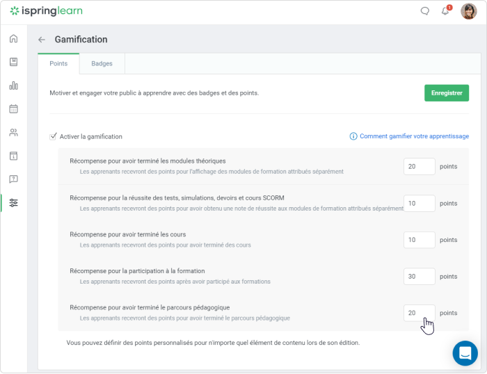The image size is (487, 374).
Task: Open the settings sliders icon in sidebar
Action: click(13, 203)
